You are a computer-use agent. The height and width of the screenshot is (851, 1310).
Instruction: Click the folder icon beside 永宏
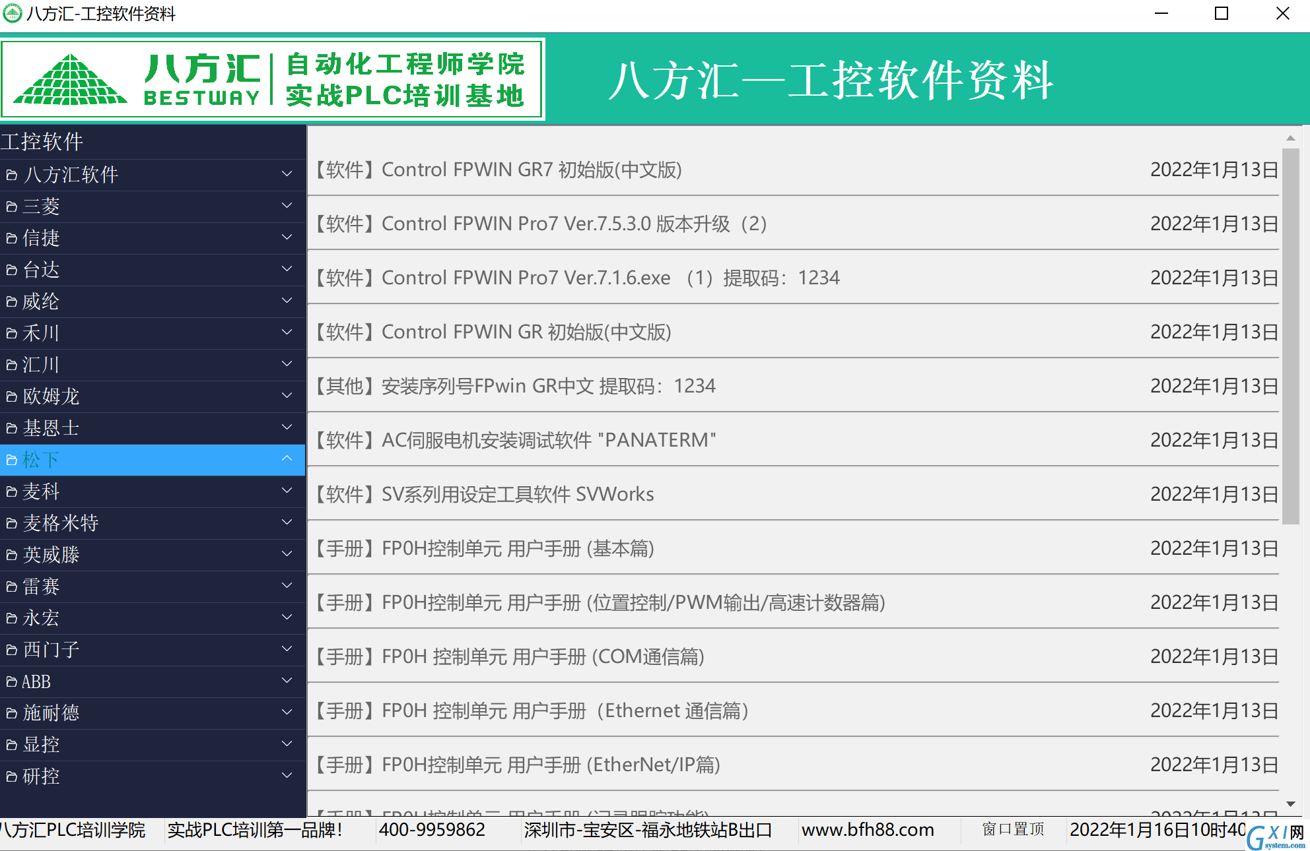tap(11, 618)
